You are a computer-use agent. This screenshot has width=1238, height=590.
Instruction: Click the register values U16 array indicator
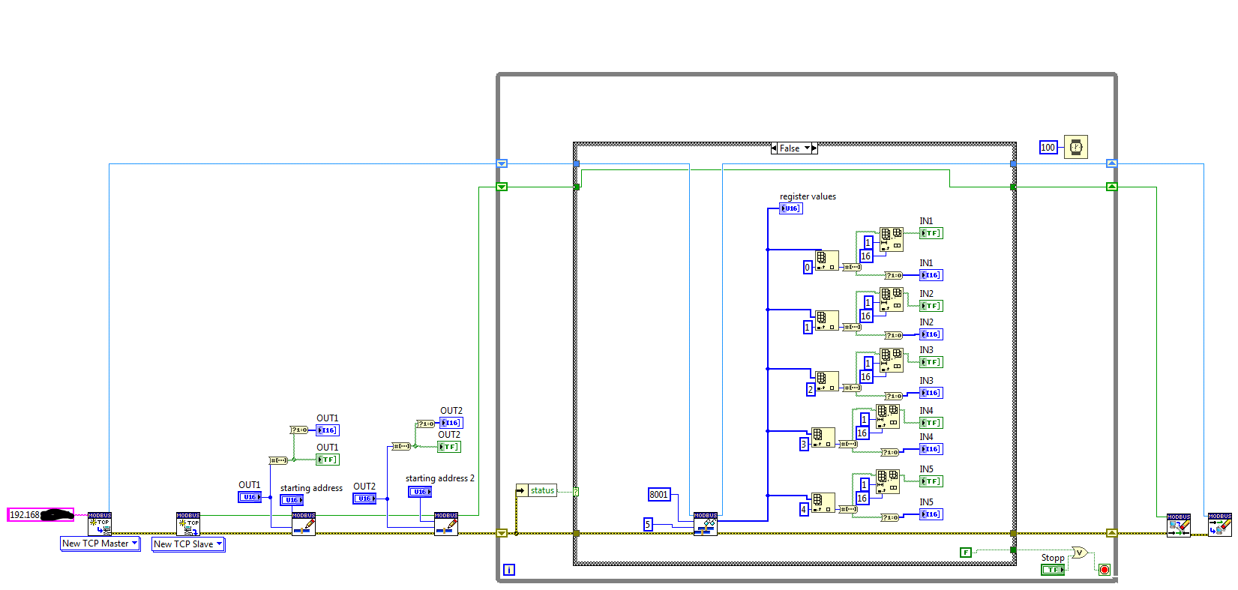791,208
